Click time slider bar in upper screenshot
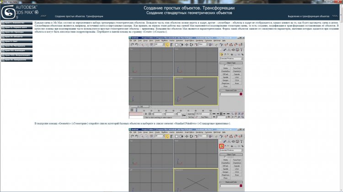The width and height of the screenshot is (343, 192). pos(140,107)
